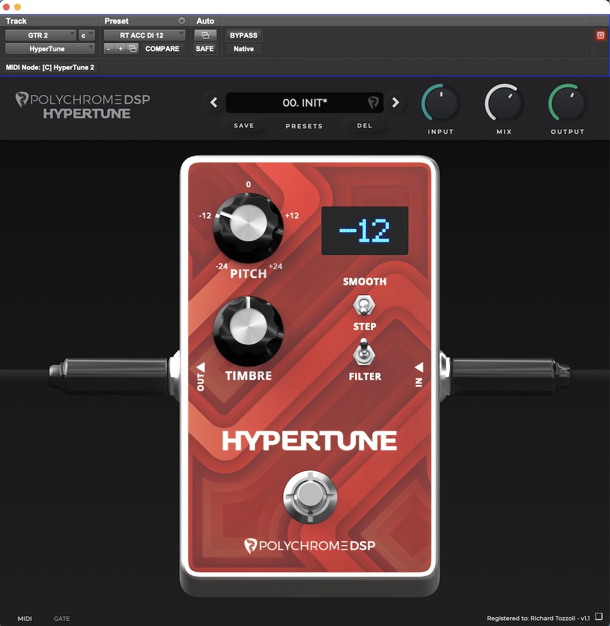Screen dimensions: 610x626
Task: Open the Preset section chevron menu
Action: coord(182,20)
